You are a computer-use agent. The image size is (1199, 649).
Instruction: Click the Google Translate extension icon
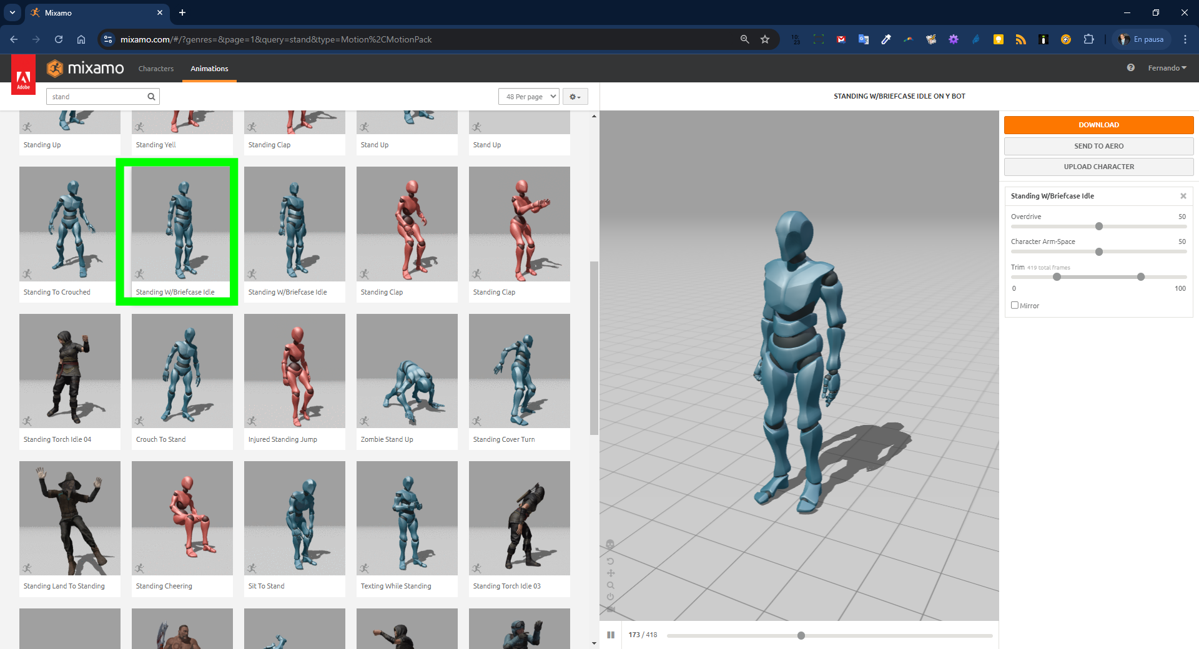(864, 39)
